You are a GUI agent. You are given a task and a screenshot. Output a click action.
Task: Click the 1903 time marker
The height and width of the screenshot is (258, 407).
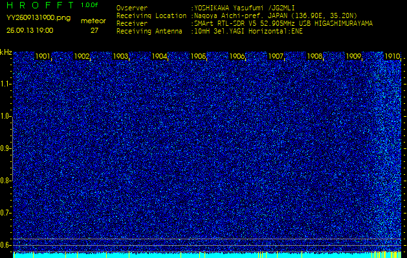121,57
